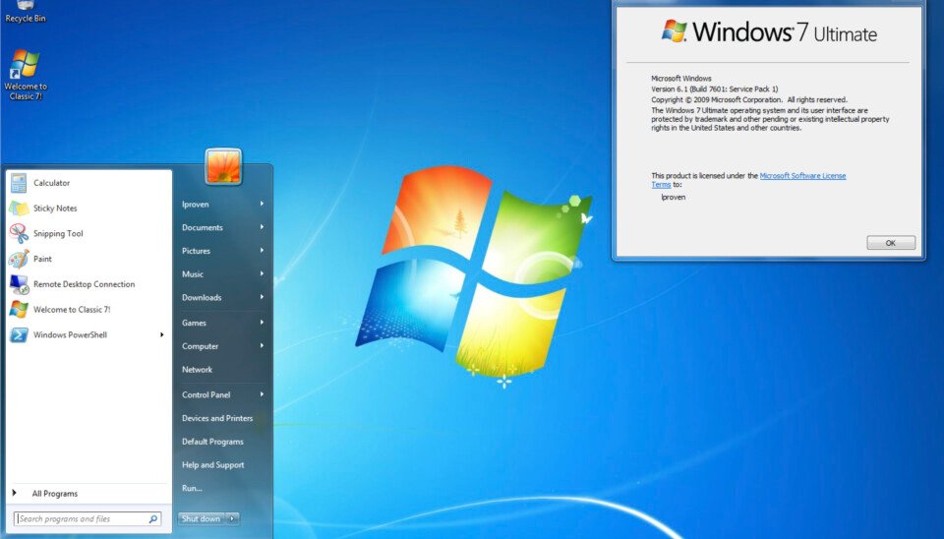Select Windows PowerShell label
The width and height of the screenshot is (944, 539).
(71, 334)
